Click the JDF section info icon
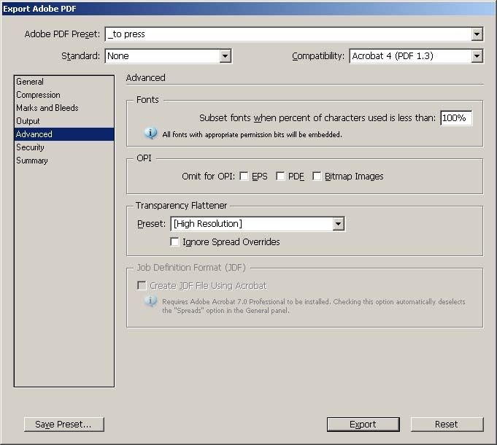This screenshot has width=497, height=445. coord(150,301)
